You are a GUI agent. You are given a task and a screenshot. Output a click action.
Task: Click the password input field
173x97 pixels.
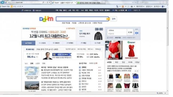(117, 34)
